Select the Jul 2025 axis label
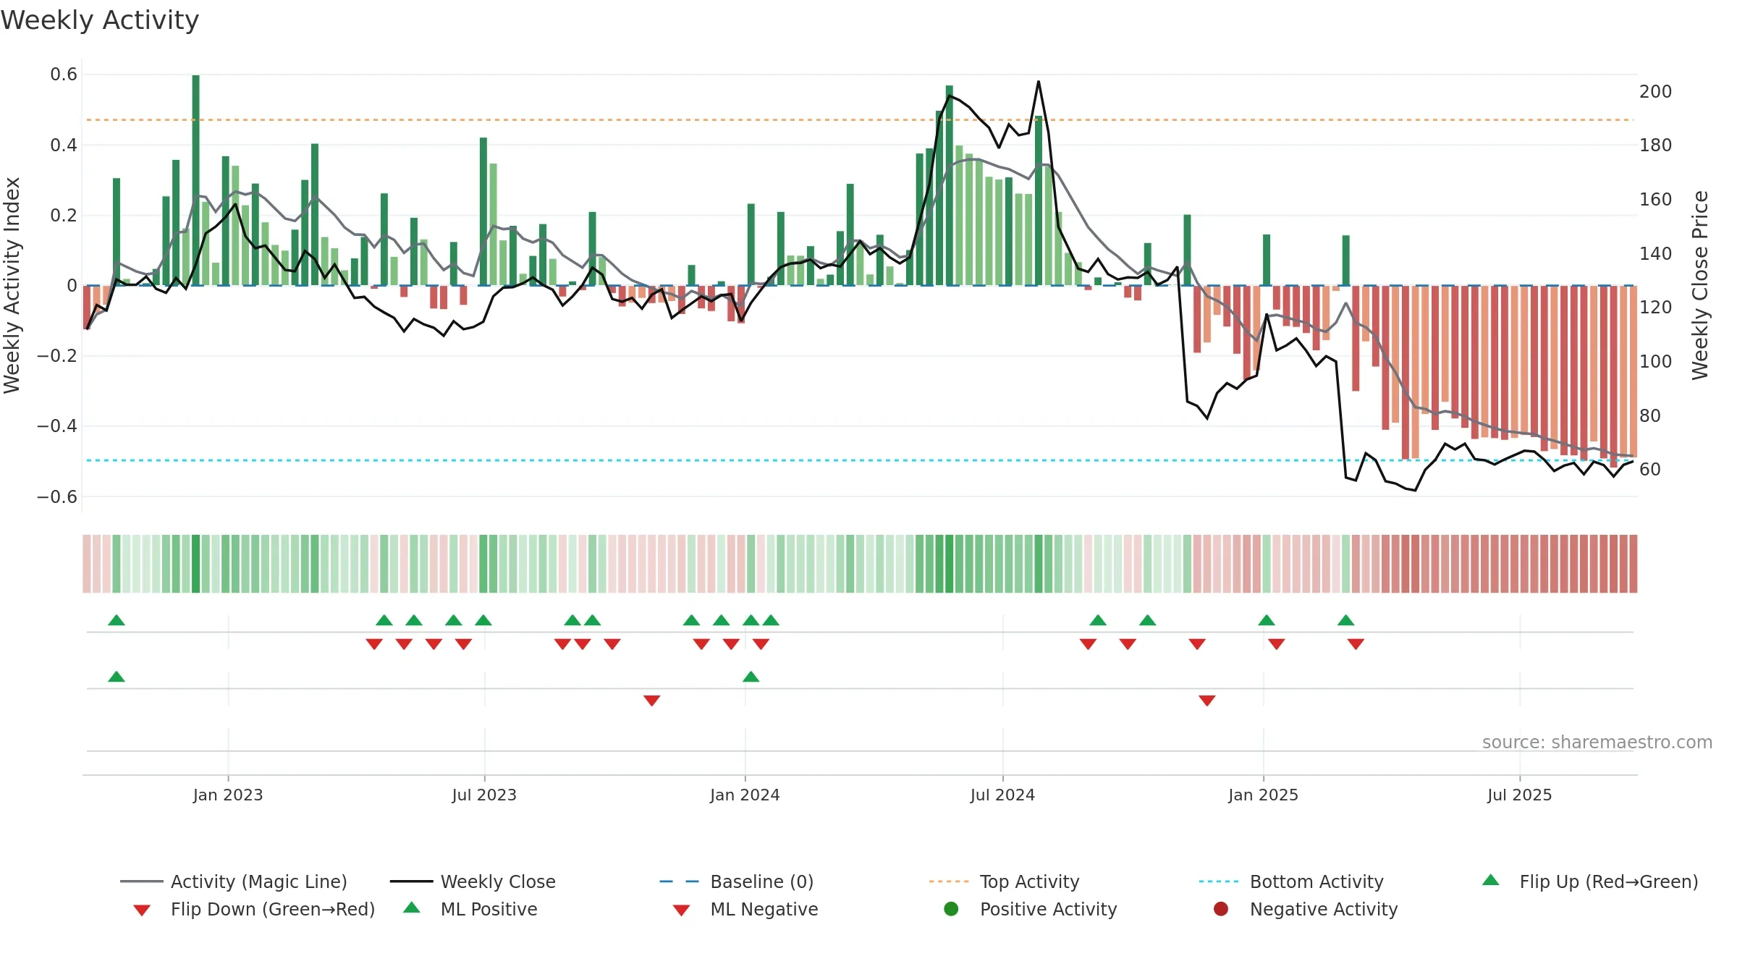 coord(1520,795)
